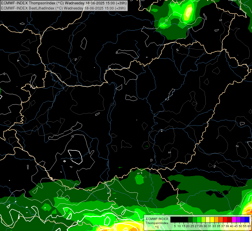Click the legend scale value '33'
Screen dimensions: 252x231
214,226
